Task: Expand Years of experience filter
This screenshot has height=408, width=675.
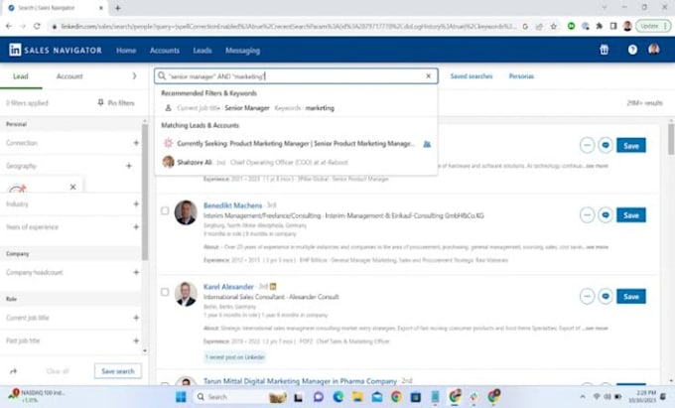Action: coord(136,226)
